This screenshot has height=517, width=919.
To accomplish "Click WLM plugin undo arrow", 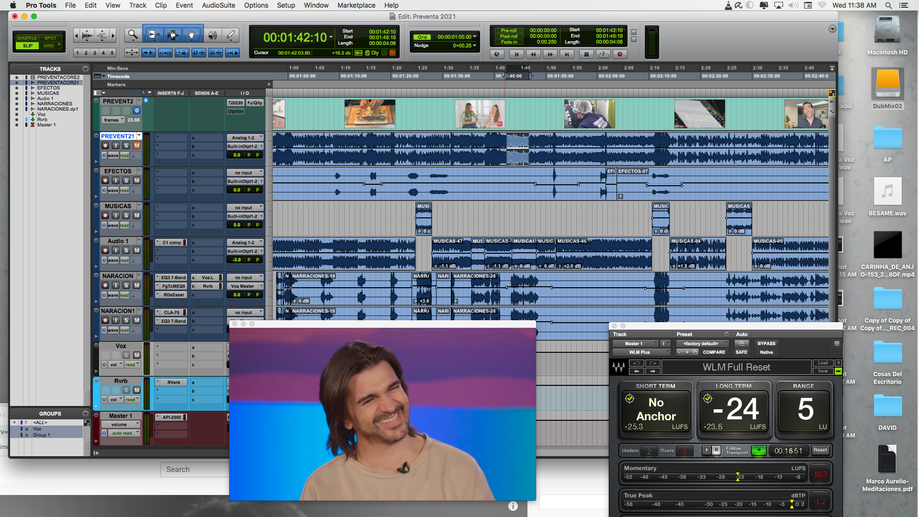I will pos(637,363).
